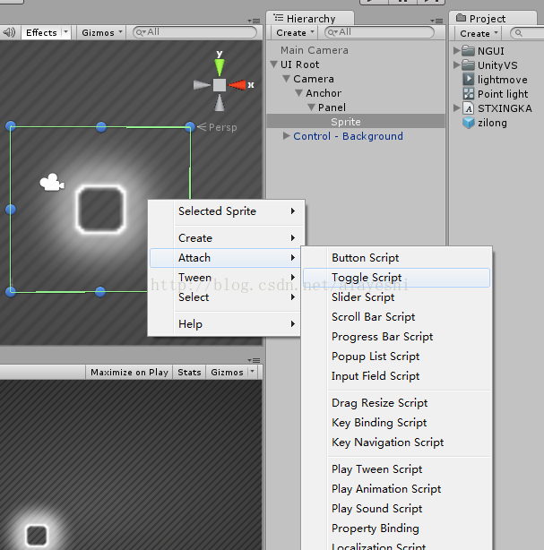The height and width of the screenshot is (550, 544).
Task: Choose Play Tween Script
Action: [397, 469]
